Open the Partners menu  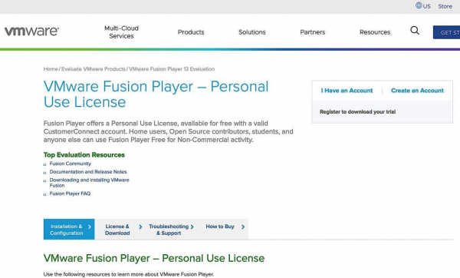313,32
